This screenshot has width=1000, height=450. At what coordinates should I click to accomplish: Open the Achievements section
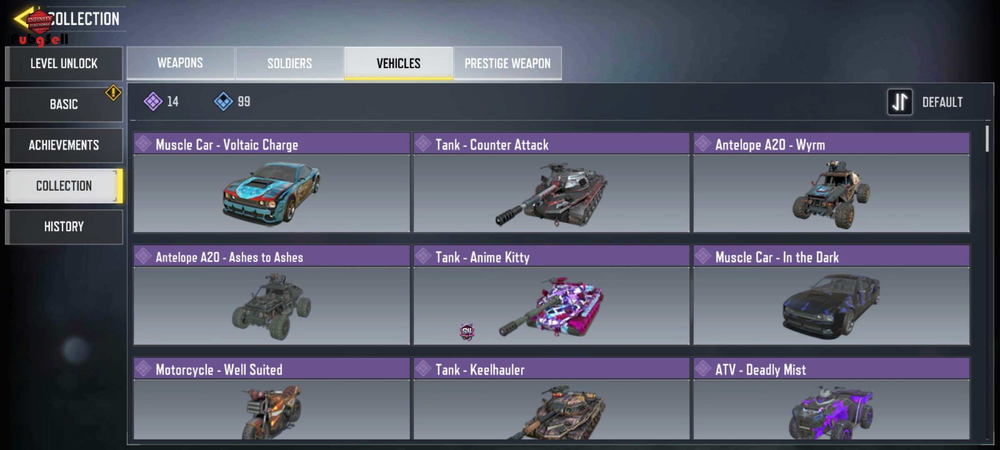pos(64,145)
